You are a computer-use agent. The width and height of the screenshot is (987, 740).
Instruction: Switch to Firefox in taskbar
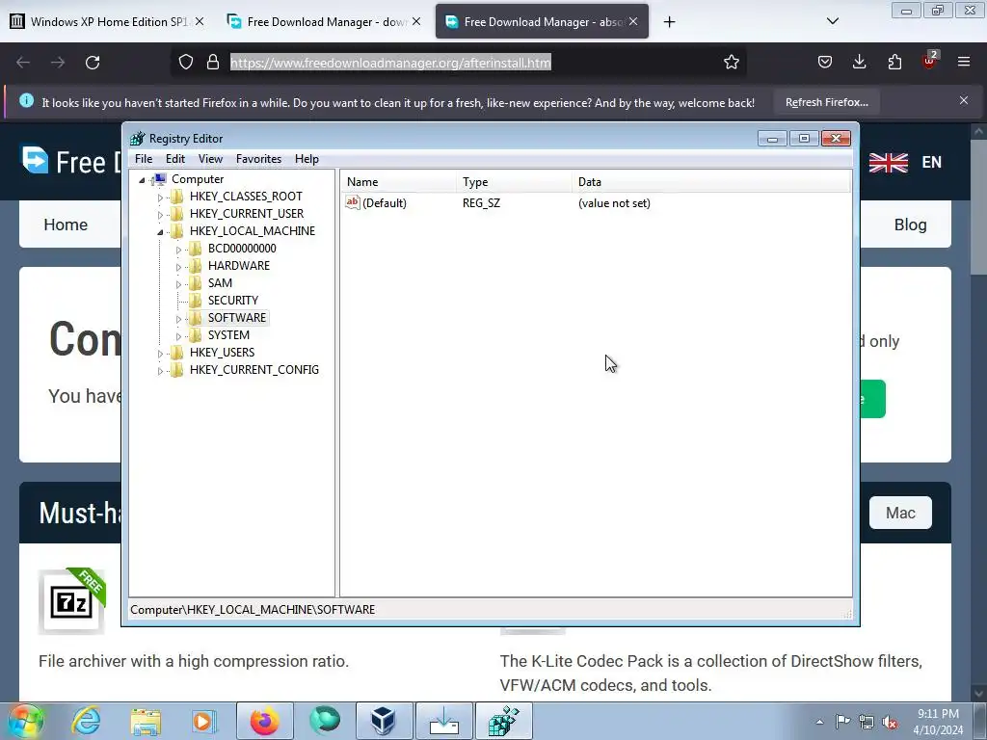click(265, 721)
